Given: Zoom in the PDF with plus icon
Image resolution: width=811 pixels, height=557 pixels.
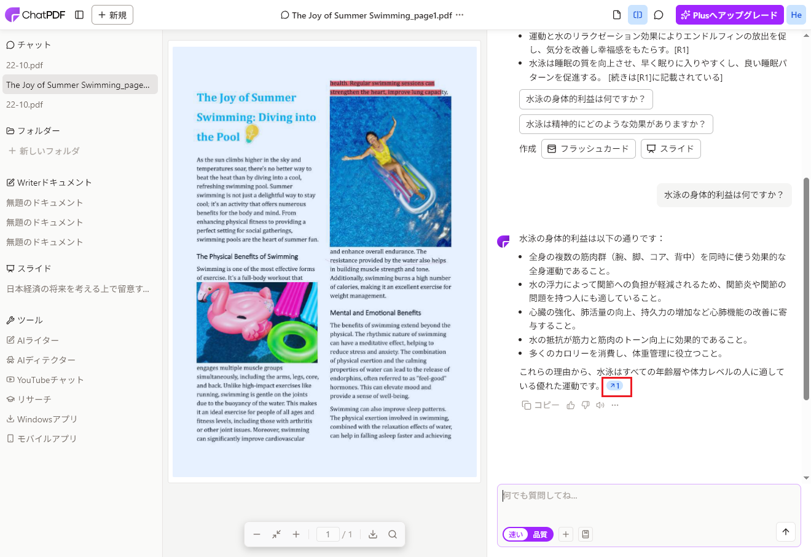Looking at the screenshot, I should click(296, 534).
